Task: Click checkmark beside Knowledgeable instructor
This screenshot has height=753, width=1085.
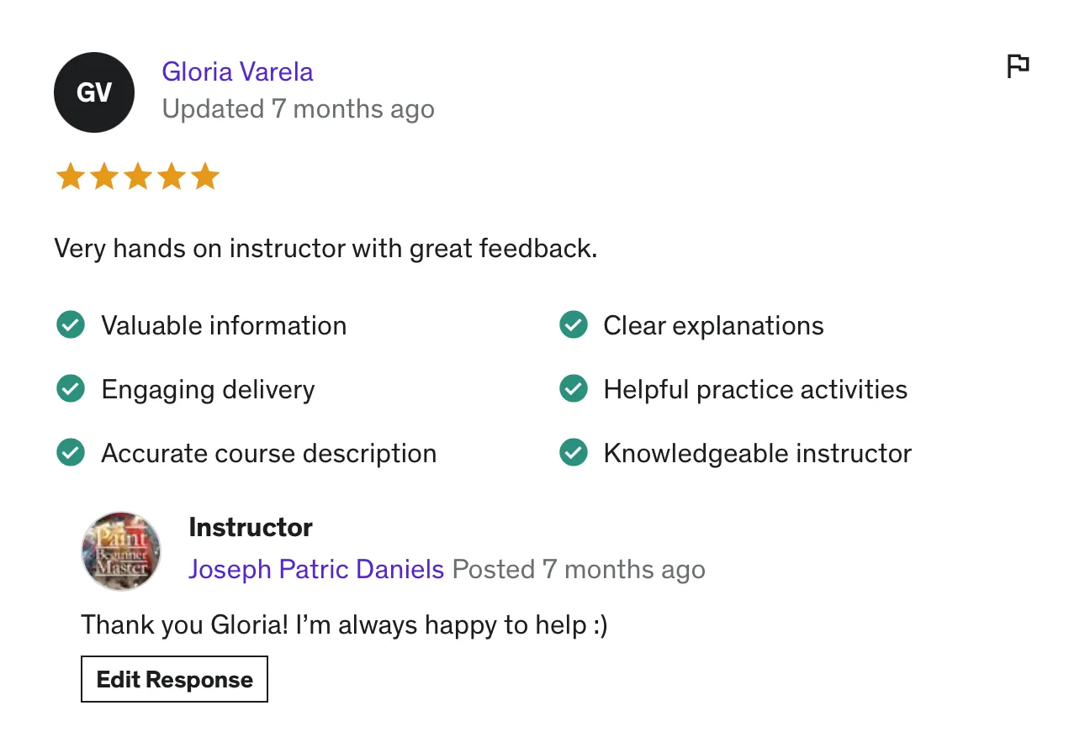Action: (574, 453)
